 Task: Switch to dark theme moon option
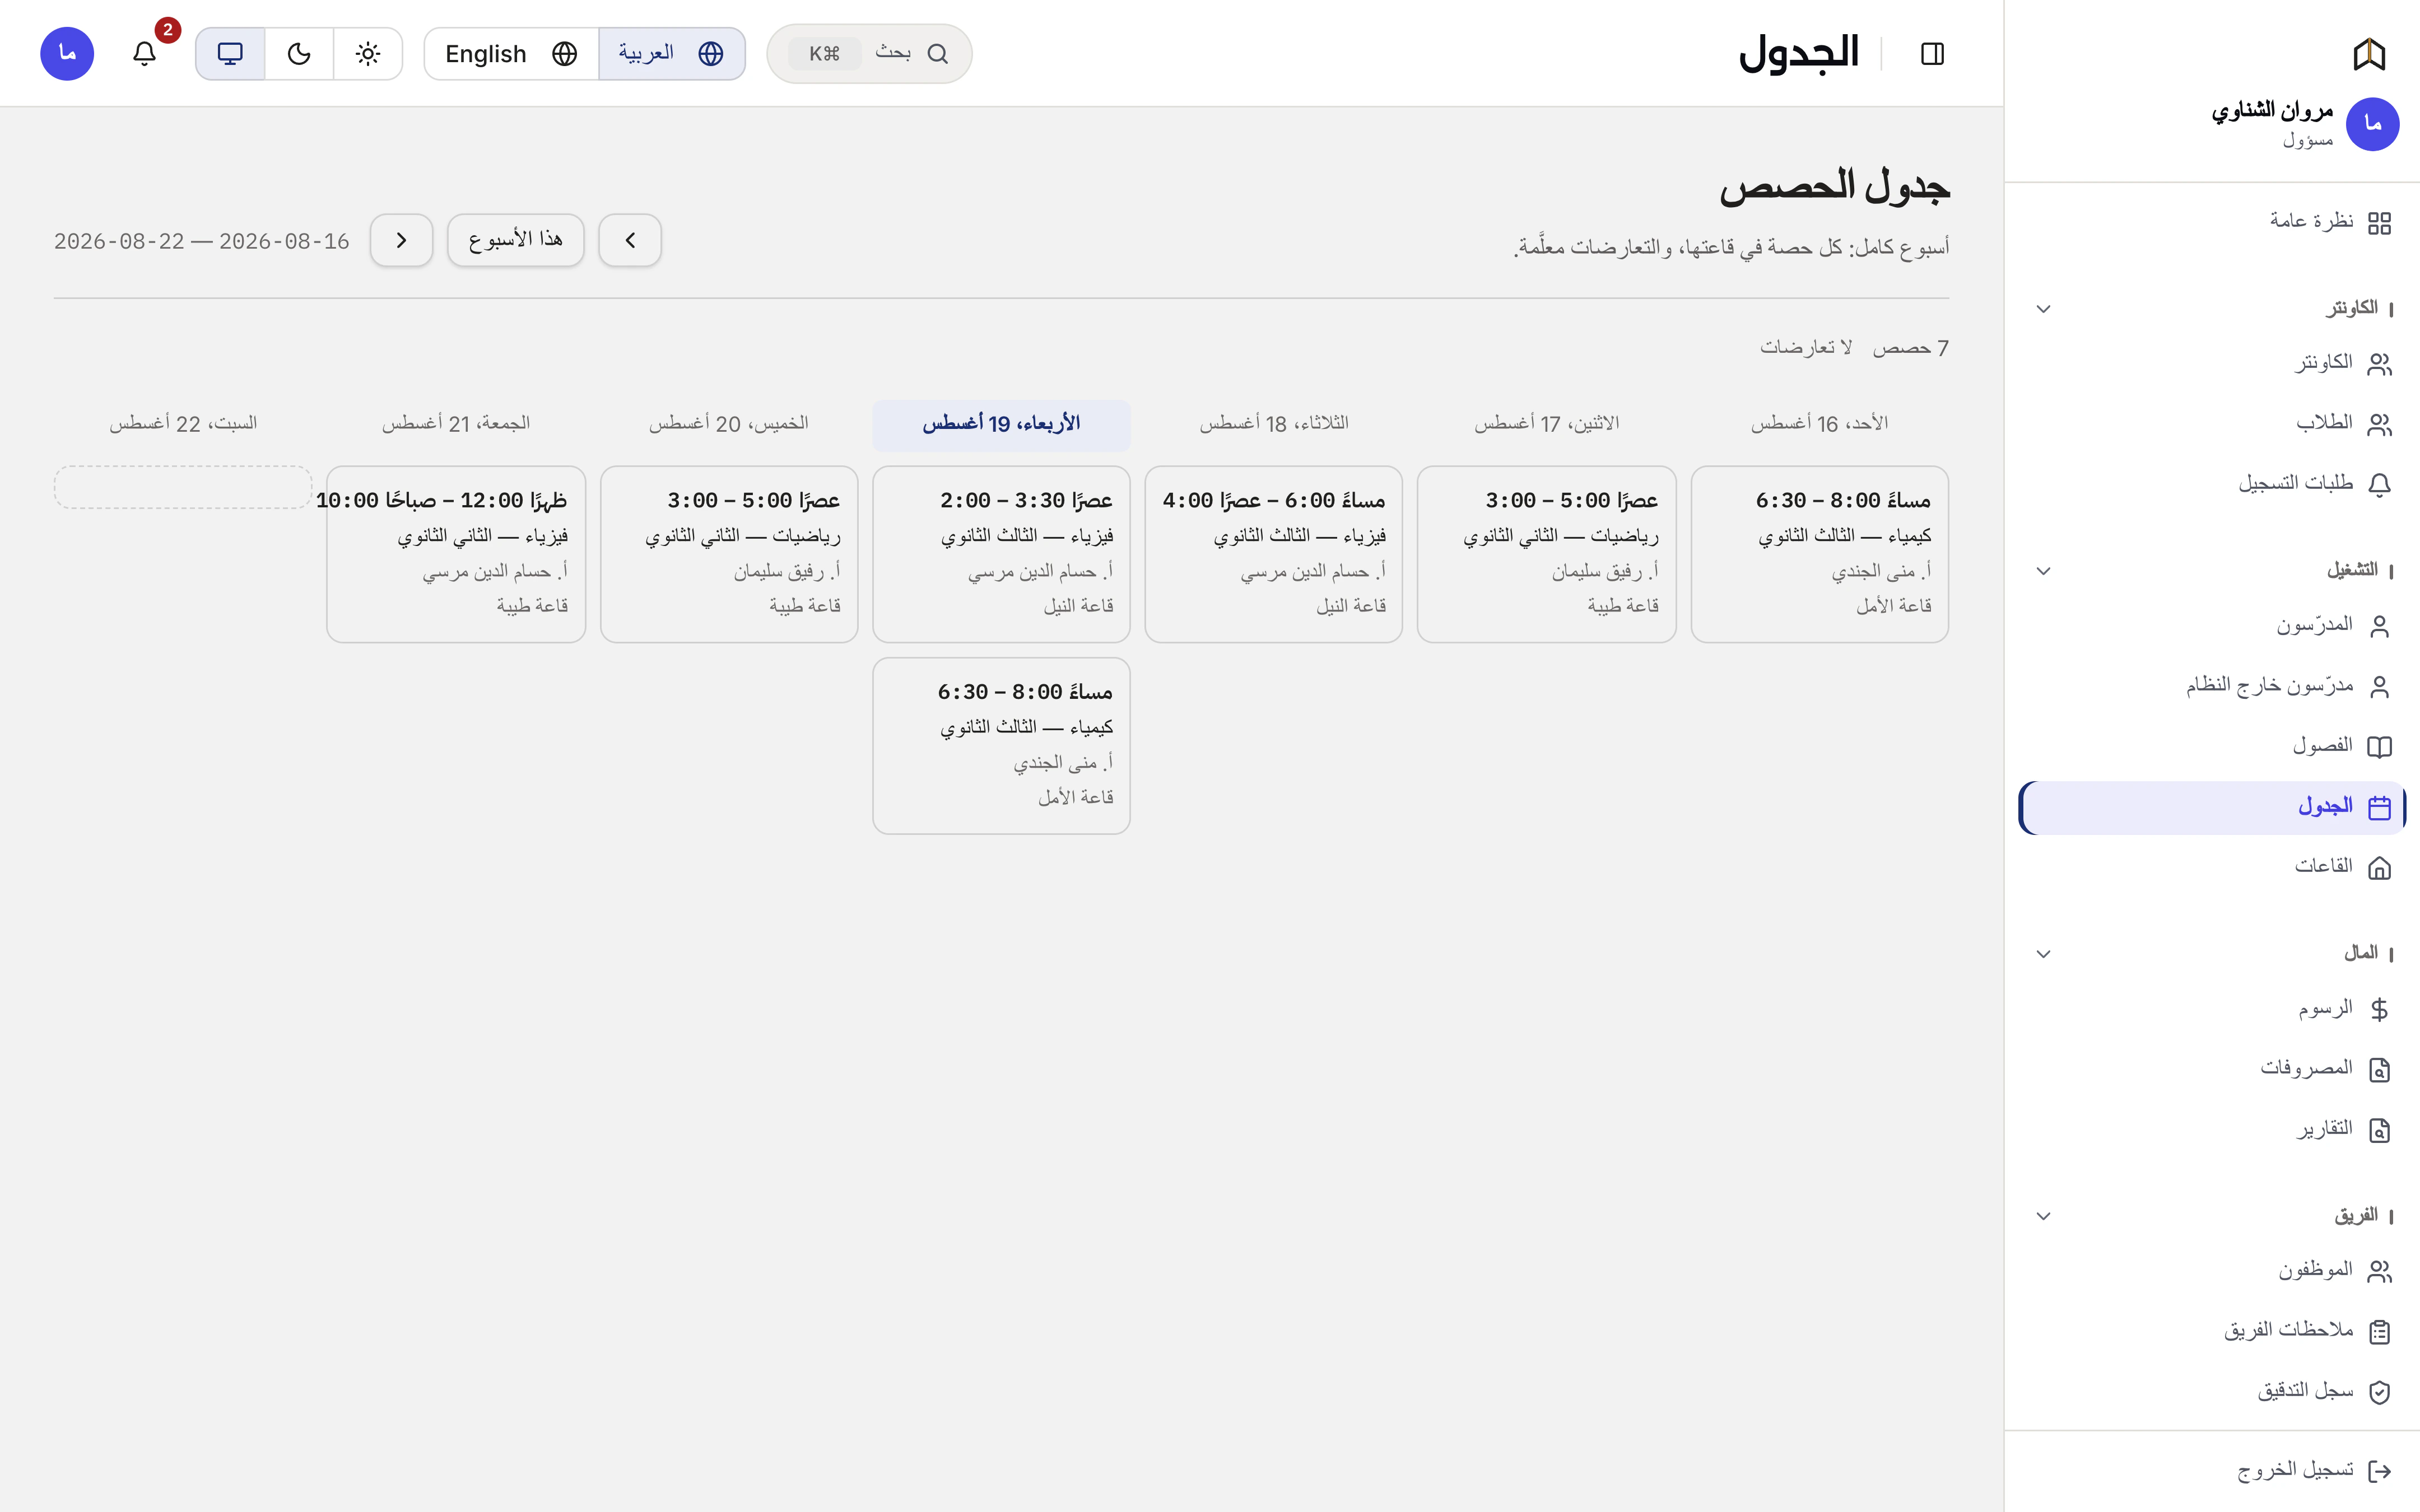pos(299,53)
